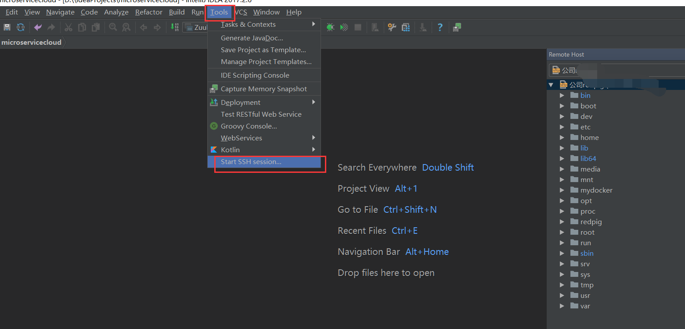Image resolution: width=685 pixels, height=329 pixels.
Task: Open the View menu
Action: coord(32,12)
